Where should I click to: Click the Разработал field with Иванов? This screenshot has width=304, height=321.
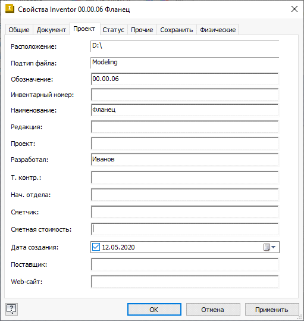point(184,160)
